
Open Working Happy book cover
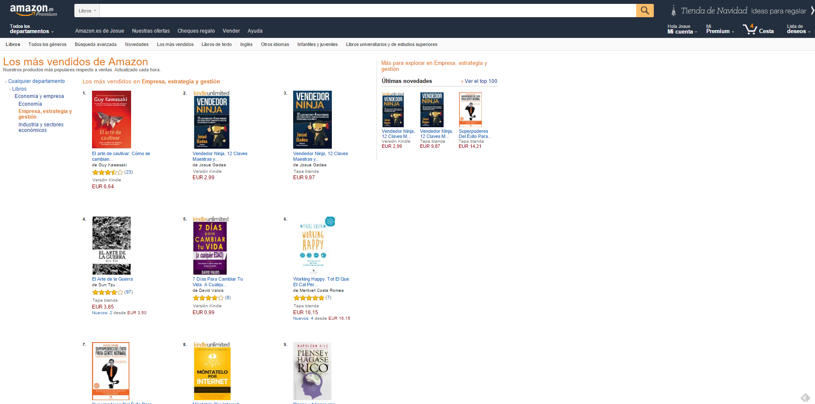click(x=314, y=245)
